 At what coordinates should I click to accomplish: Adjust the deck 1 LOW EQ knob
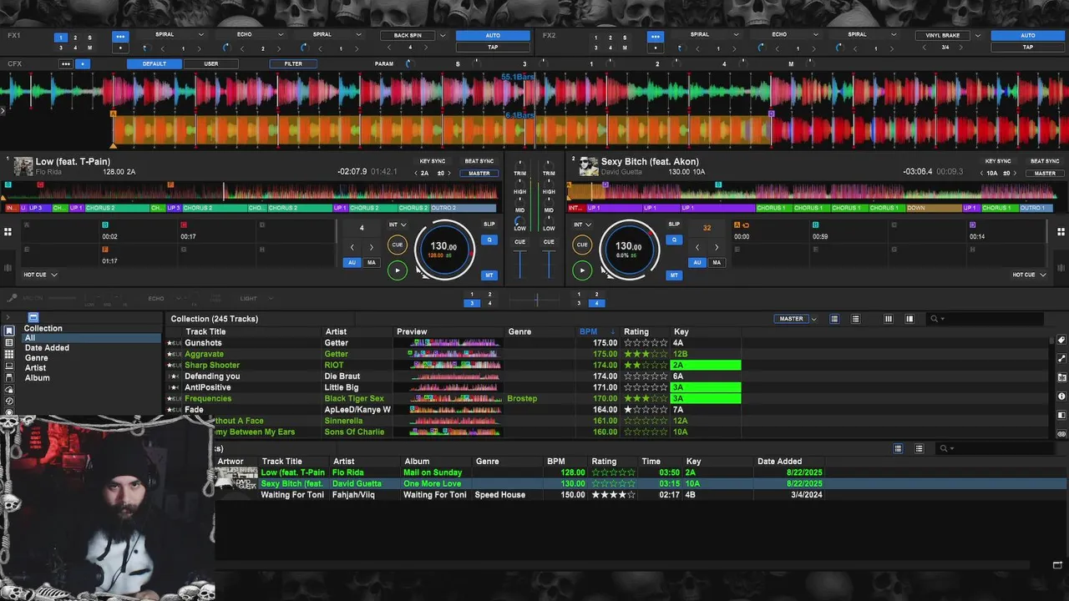tap(519, 220)
